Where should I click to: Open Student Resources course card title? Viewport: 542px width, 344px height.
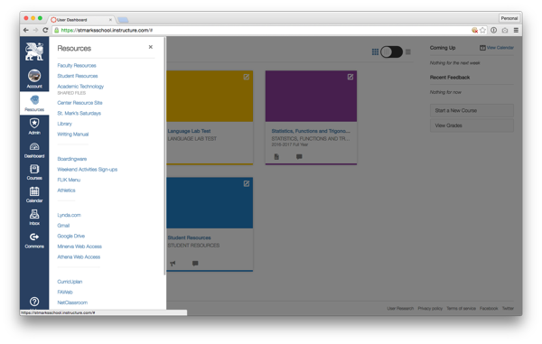[x=189, y=238]
